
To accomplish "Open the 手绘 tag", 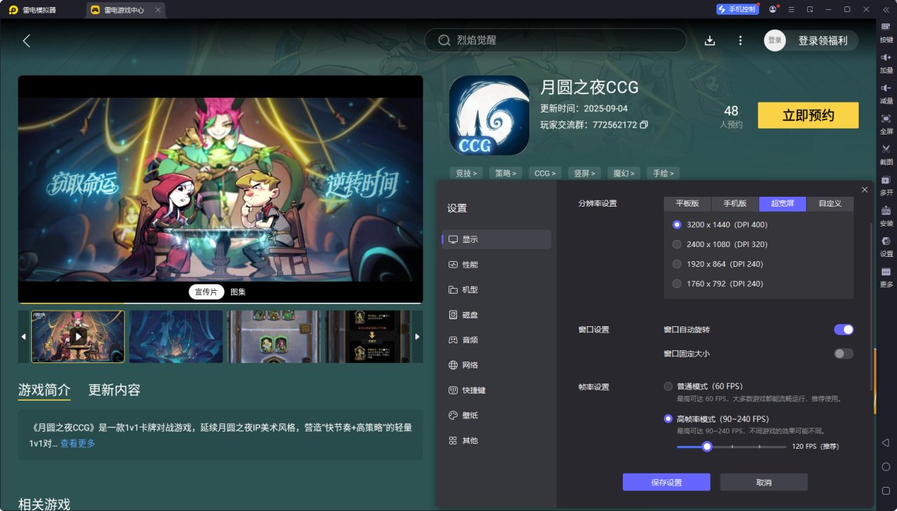I will (x=664, y=173).
